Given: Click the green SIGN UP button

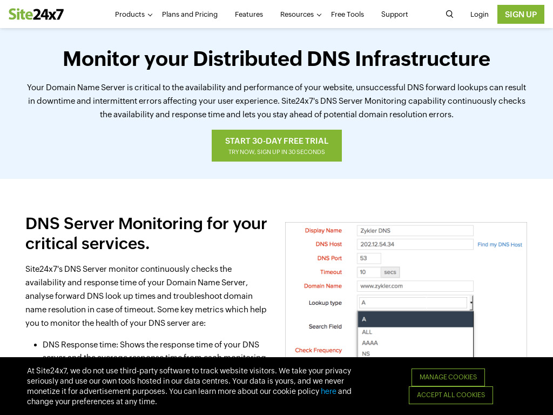Looking at the screenshot, I should pyautogui.click(x=521, y=15).
